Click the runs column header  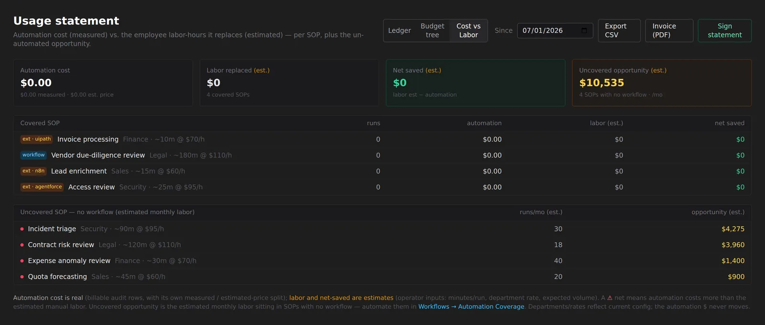click(373, 123)
